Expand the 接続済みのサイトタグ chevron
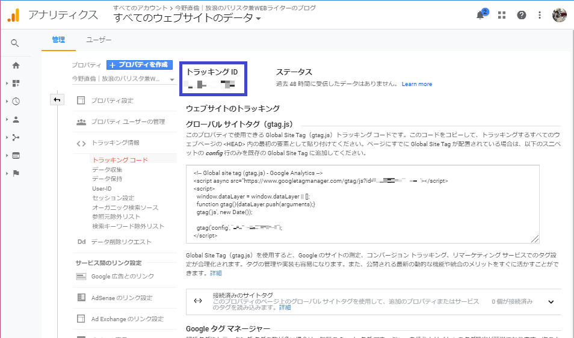 point(551,302)
